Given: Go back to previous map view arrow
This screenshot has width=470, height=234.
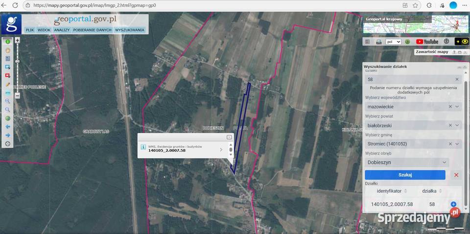Looking at the screenshot, I should (7, 127).
